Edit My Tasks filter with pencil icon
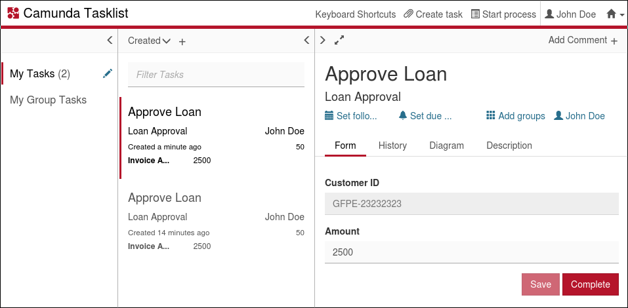628x308 pixels. [x=108, y=73]
